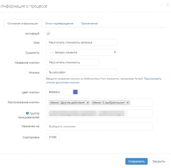The image size is (171, 168).
Task: Minimize the process information dialog
Action: (x=161, y=5)
